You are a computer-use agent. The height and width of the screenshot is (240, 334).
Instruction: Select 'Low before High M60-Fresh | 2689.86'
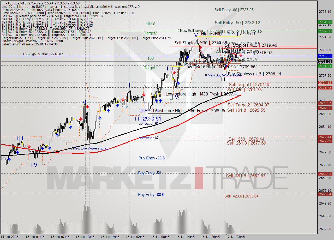click(x=189, y=111)
